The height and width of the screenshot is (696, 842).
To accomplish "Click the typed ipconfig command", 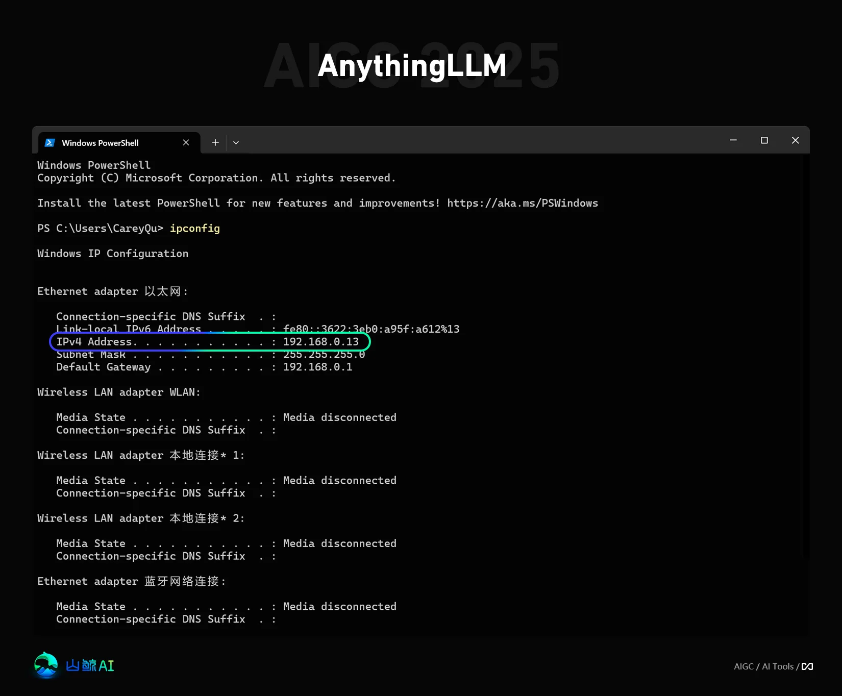I will (195, 228).
